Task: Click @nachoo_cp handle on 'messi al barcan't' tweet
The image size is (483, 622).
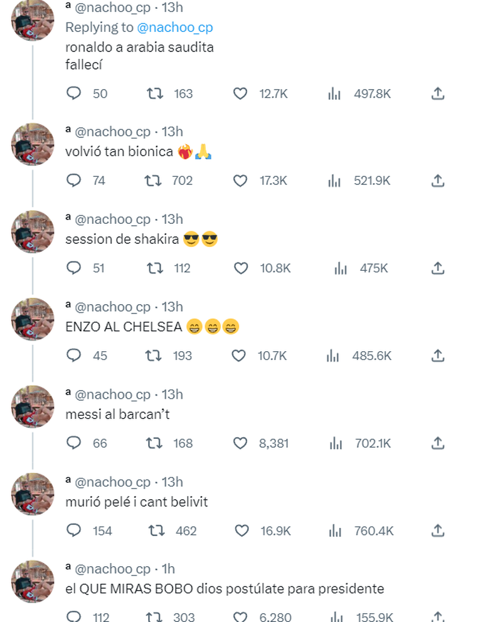Action: [x=112, y=394]
